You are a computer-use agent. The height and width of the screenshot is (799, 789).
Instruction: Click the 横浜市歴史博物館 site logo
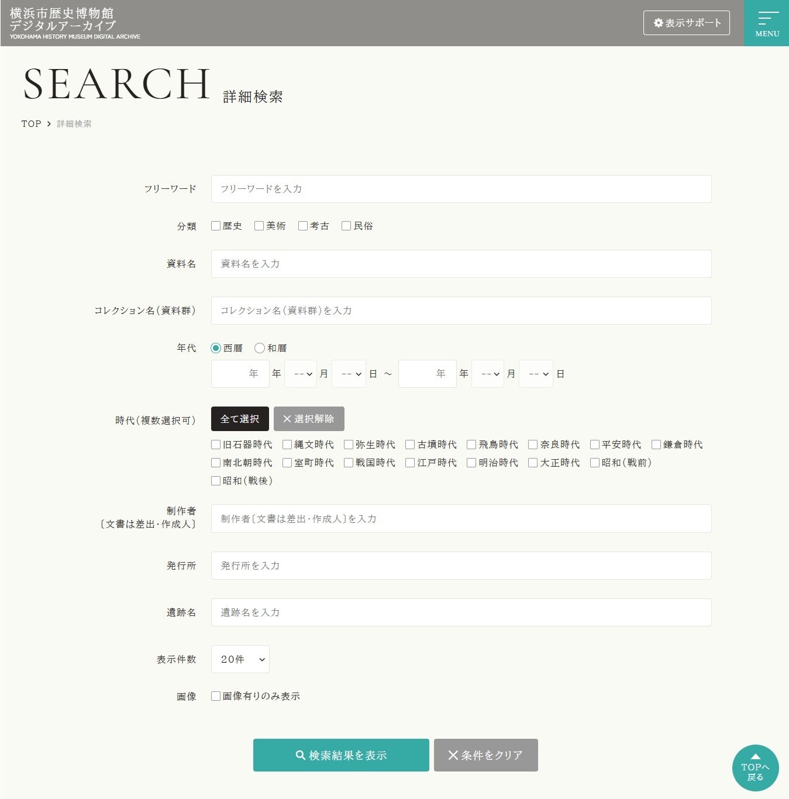click(x=75, y=23)
